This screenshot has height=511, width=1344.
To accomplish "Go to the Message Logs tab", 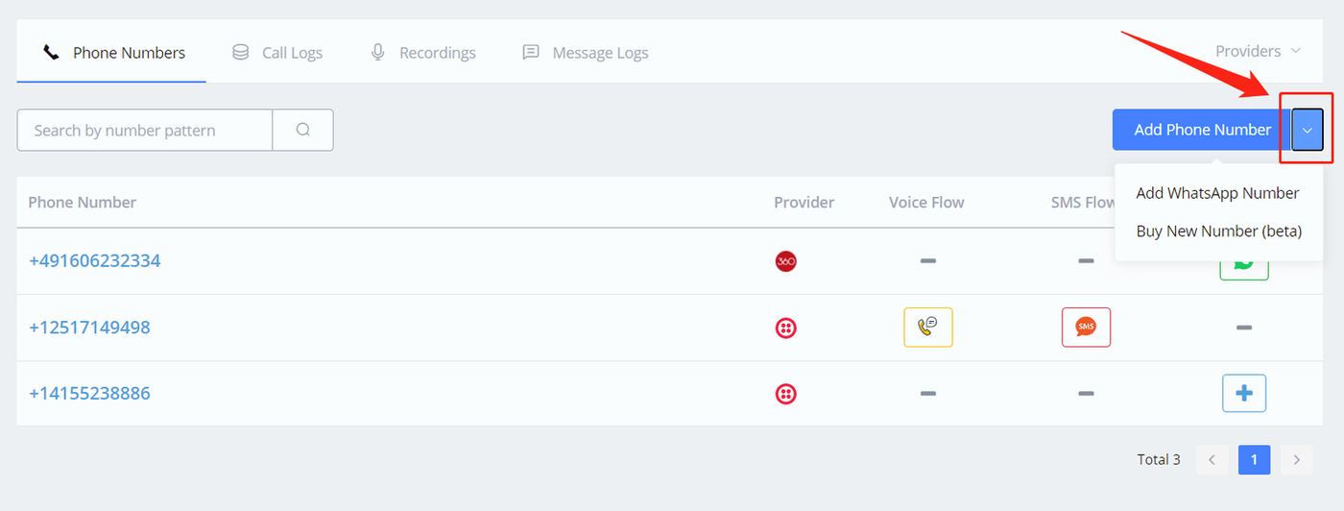I will (586, 53).
